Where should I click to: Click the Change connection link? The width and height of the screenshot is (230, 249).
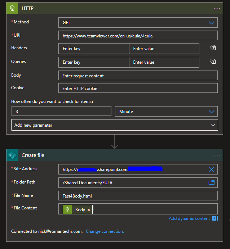(105, 231)
